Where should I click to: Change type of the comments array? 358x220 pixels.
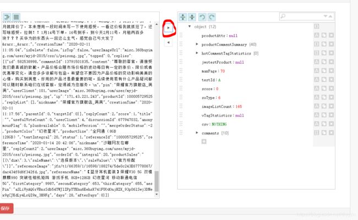317,133
